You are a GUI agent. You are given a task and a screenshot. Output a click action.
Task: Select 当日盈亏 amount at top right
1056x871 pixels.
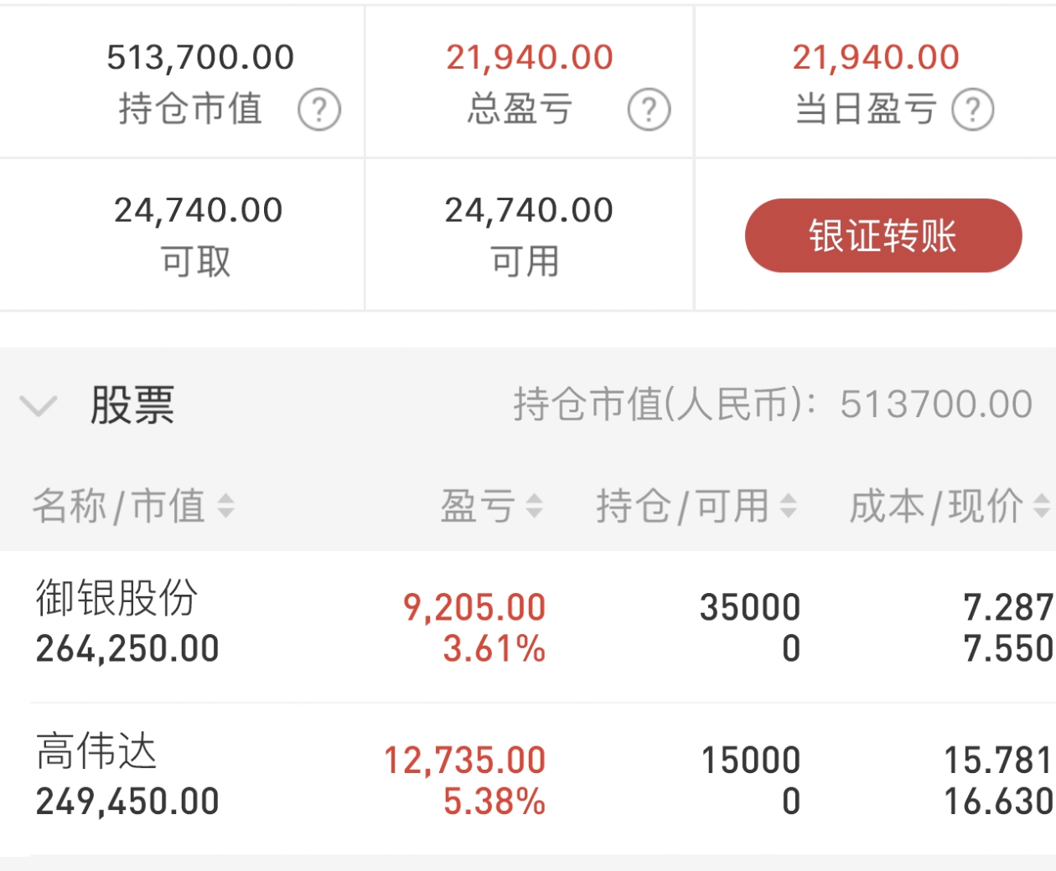876,57
